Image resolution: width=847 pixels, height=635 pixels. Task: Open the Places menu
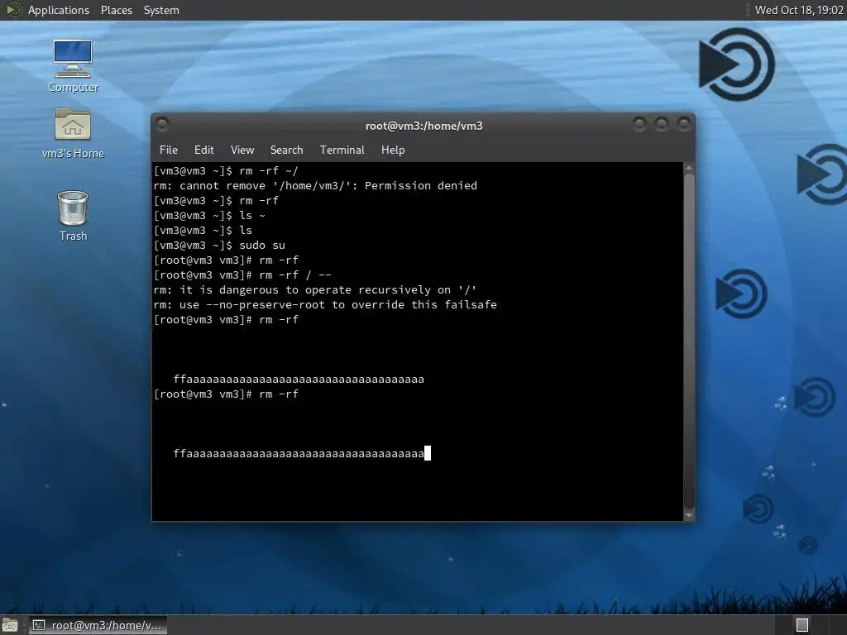pyautogui.click(x=116, y=10)
